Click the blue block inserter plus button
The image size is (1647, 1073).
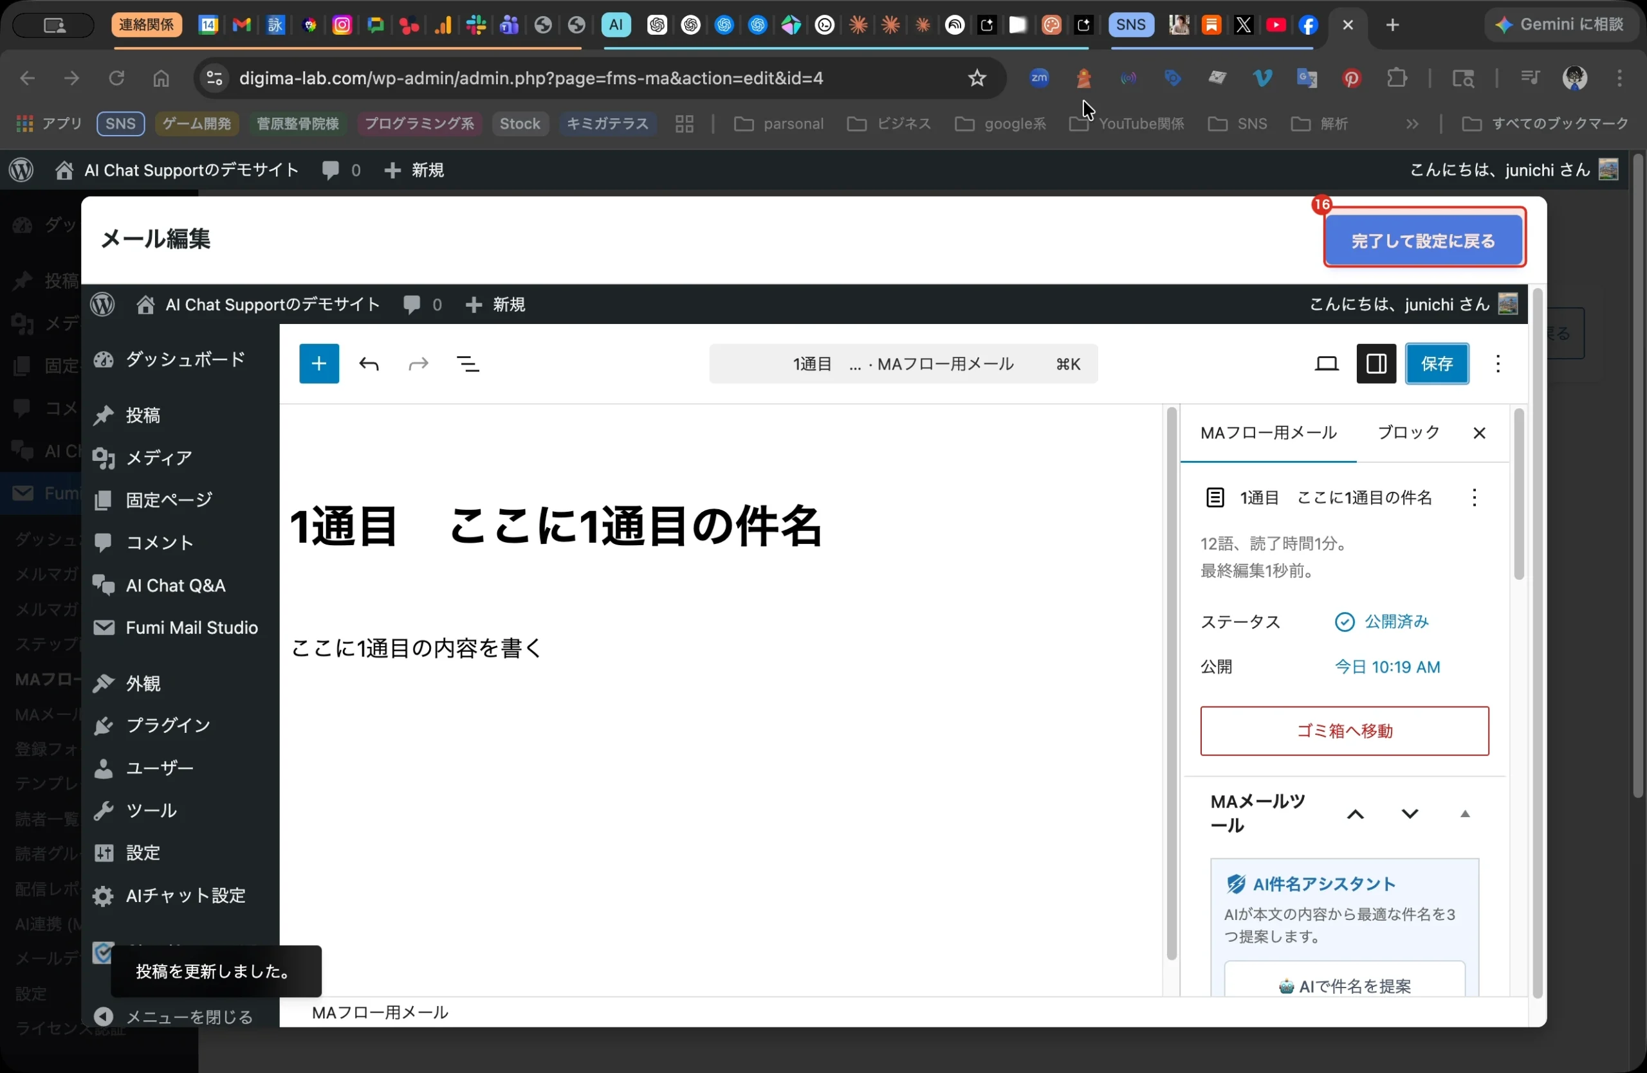pyautogui.click(x=319, y=364)
